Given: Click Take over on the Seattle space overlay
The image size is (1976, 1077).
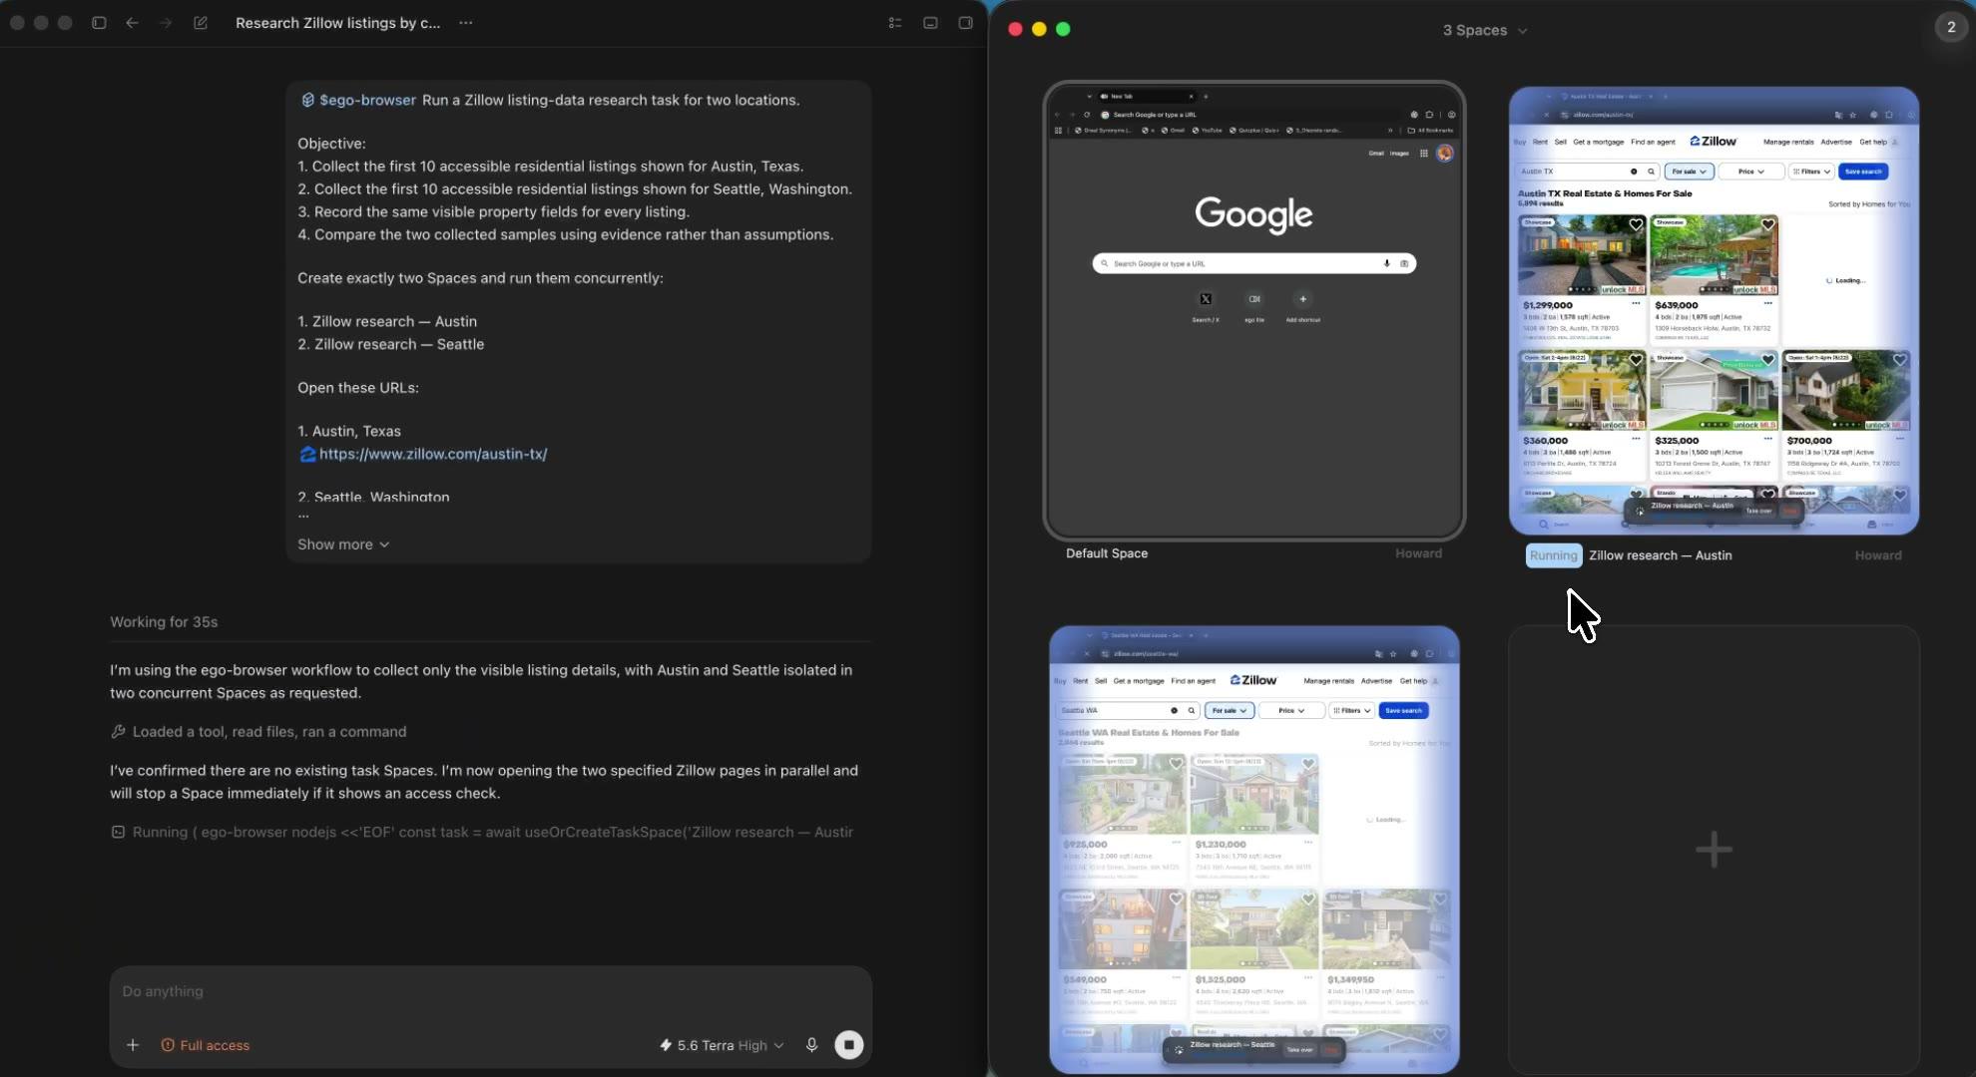Looking at the screenshot, I should coord(1299,1050).
